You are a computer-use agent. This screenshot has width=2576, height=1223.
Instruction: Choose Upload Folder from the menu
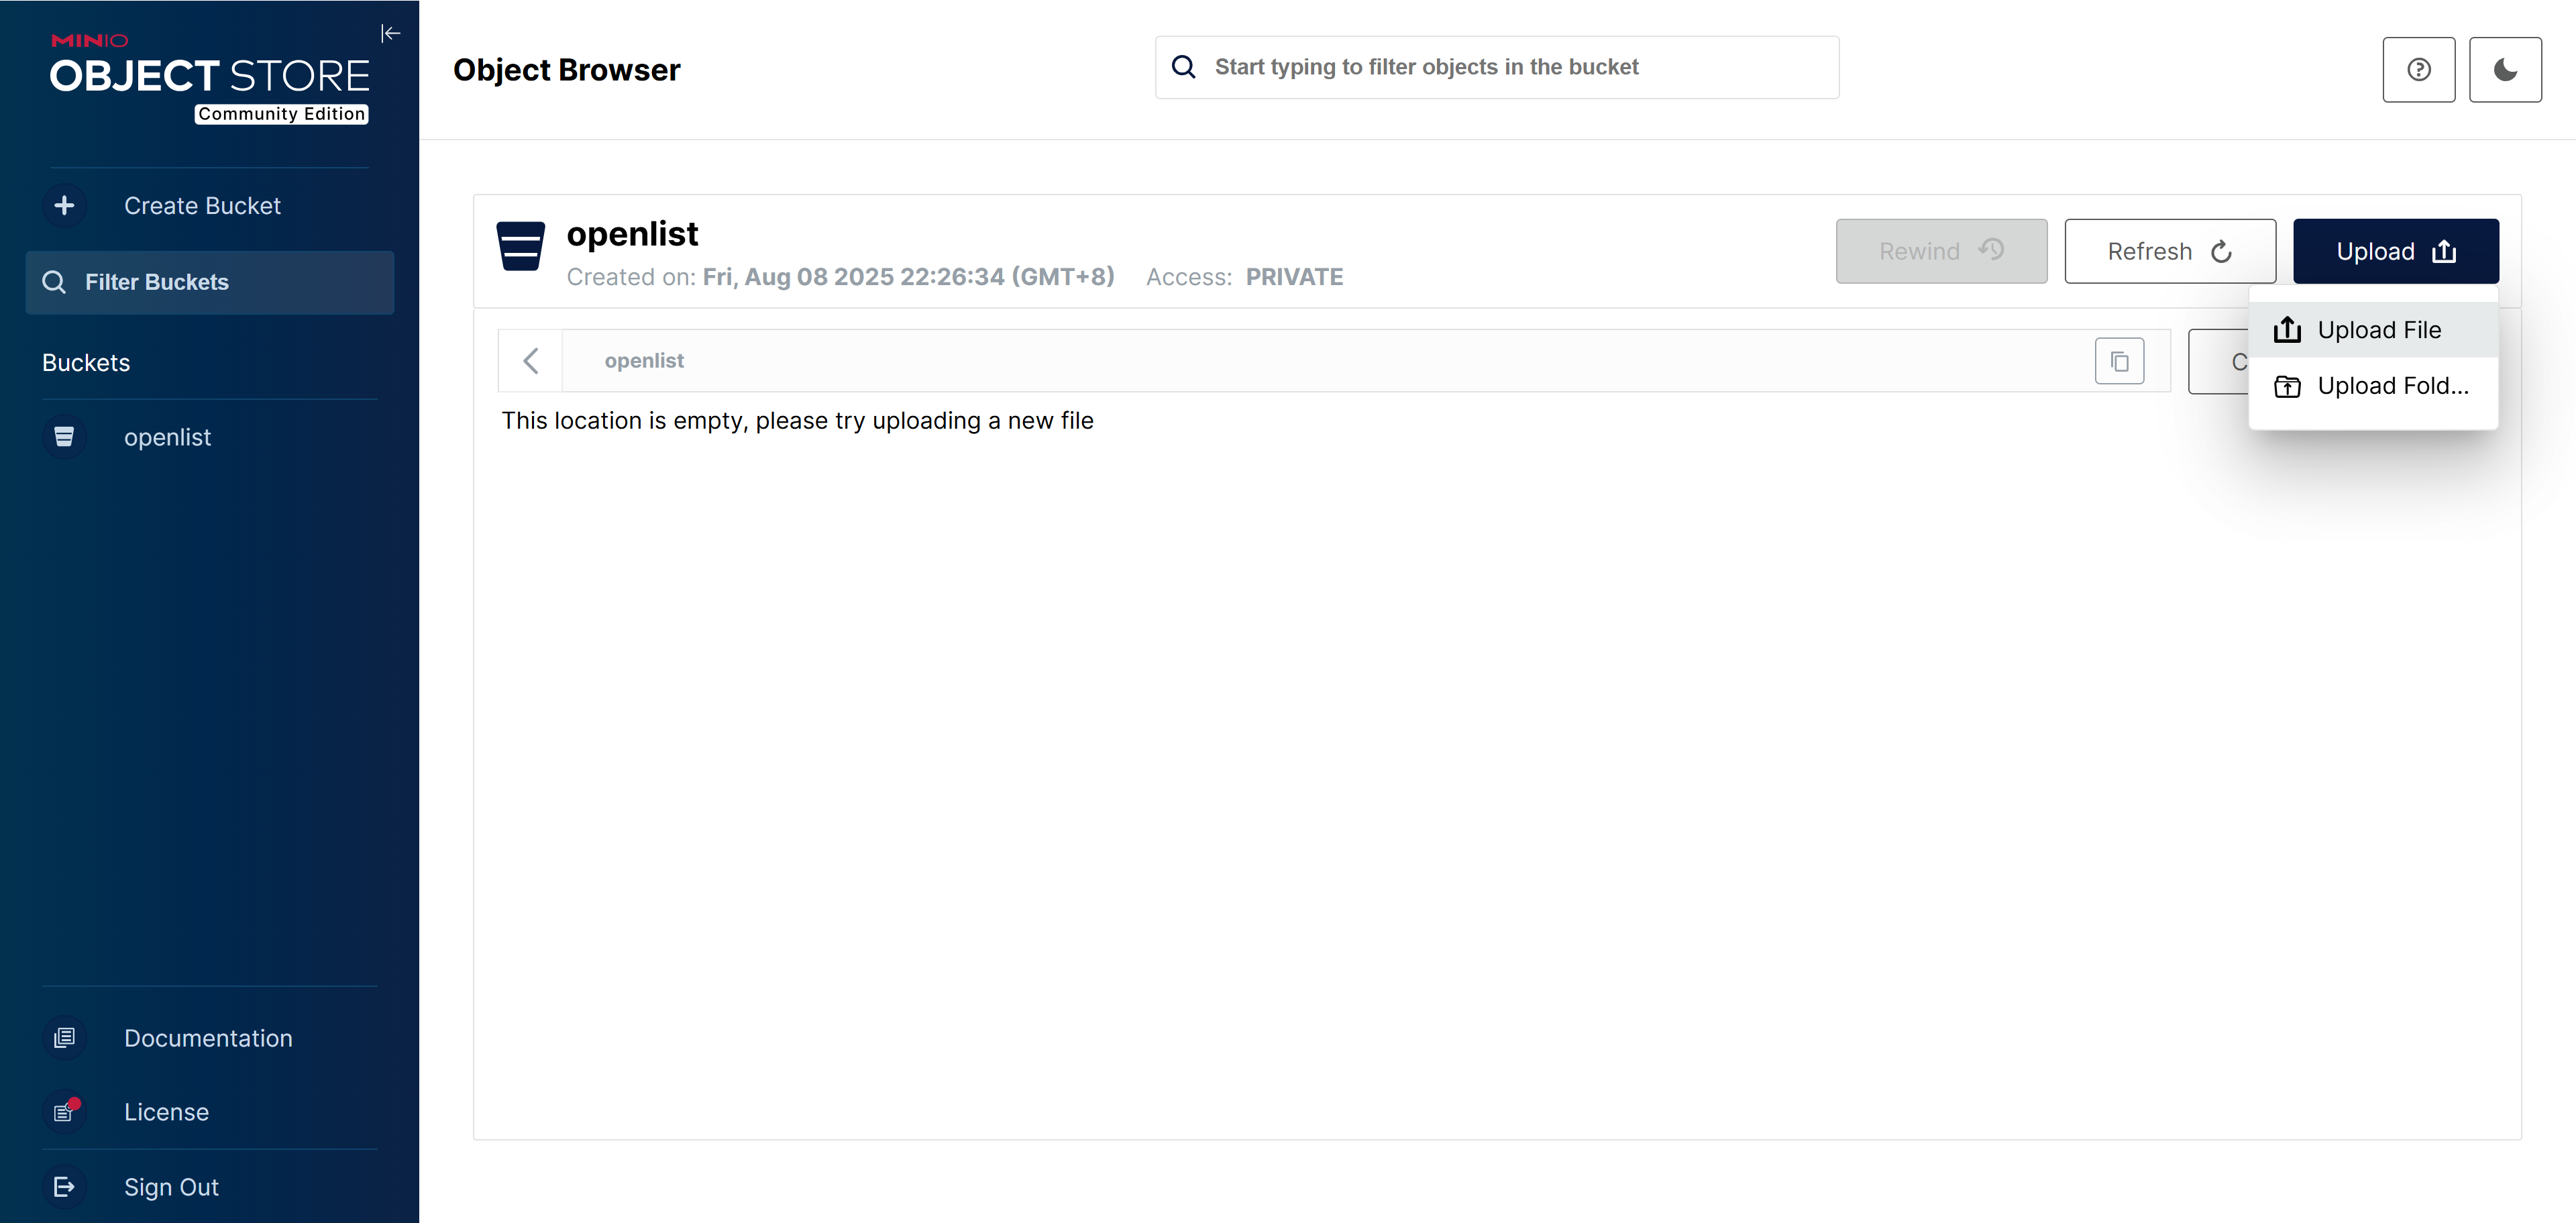pos(2373,386)
